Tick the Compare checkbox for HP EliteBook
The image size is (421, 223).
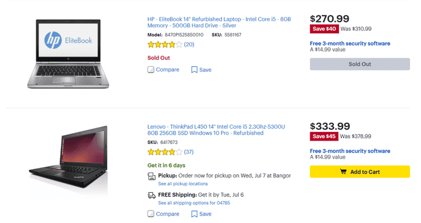150,70
